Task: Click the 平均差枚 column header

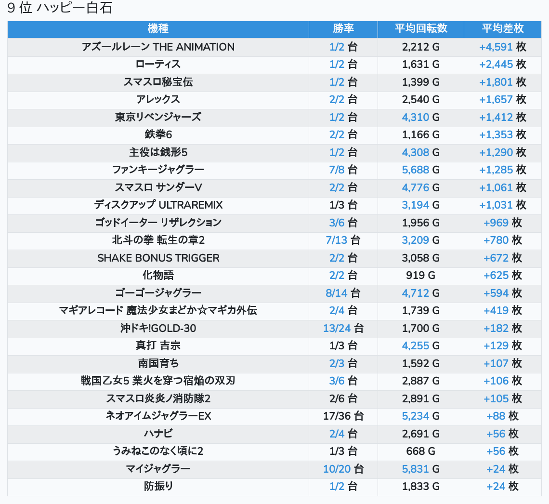Action: (502, 28)
